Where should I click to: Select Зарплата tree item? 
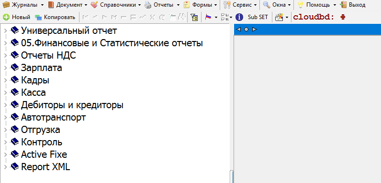(x=41, y=68)
